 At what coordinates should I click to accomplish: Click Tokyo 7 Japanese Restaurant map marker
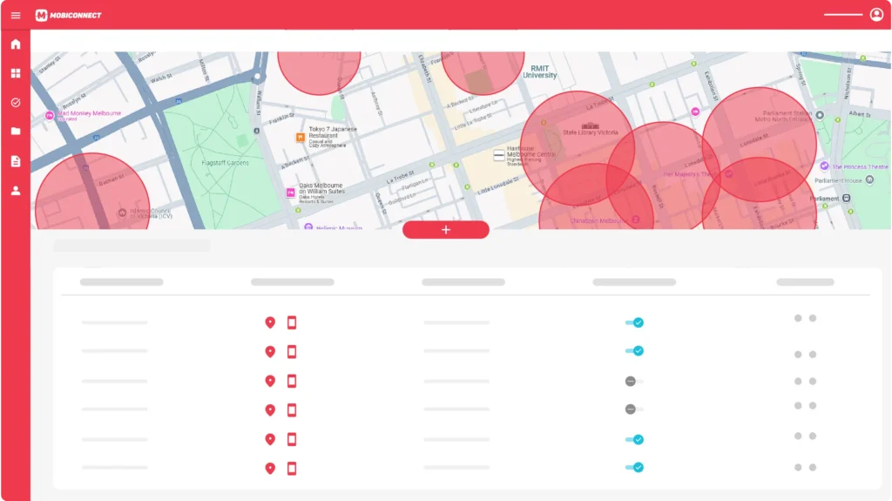(301, 137)
